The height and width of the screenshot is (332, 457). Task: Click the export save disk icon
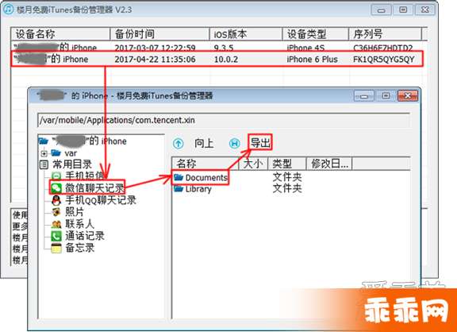click(x=235, y=143)
